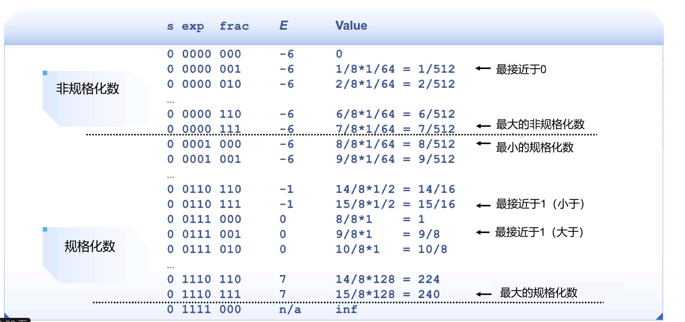The image size is (685, 322).
Task: Click the blue square bullet above 非规格化数
Action: coord(45,73)
